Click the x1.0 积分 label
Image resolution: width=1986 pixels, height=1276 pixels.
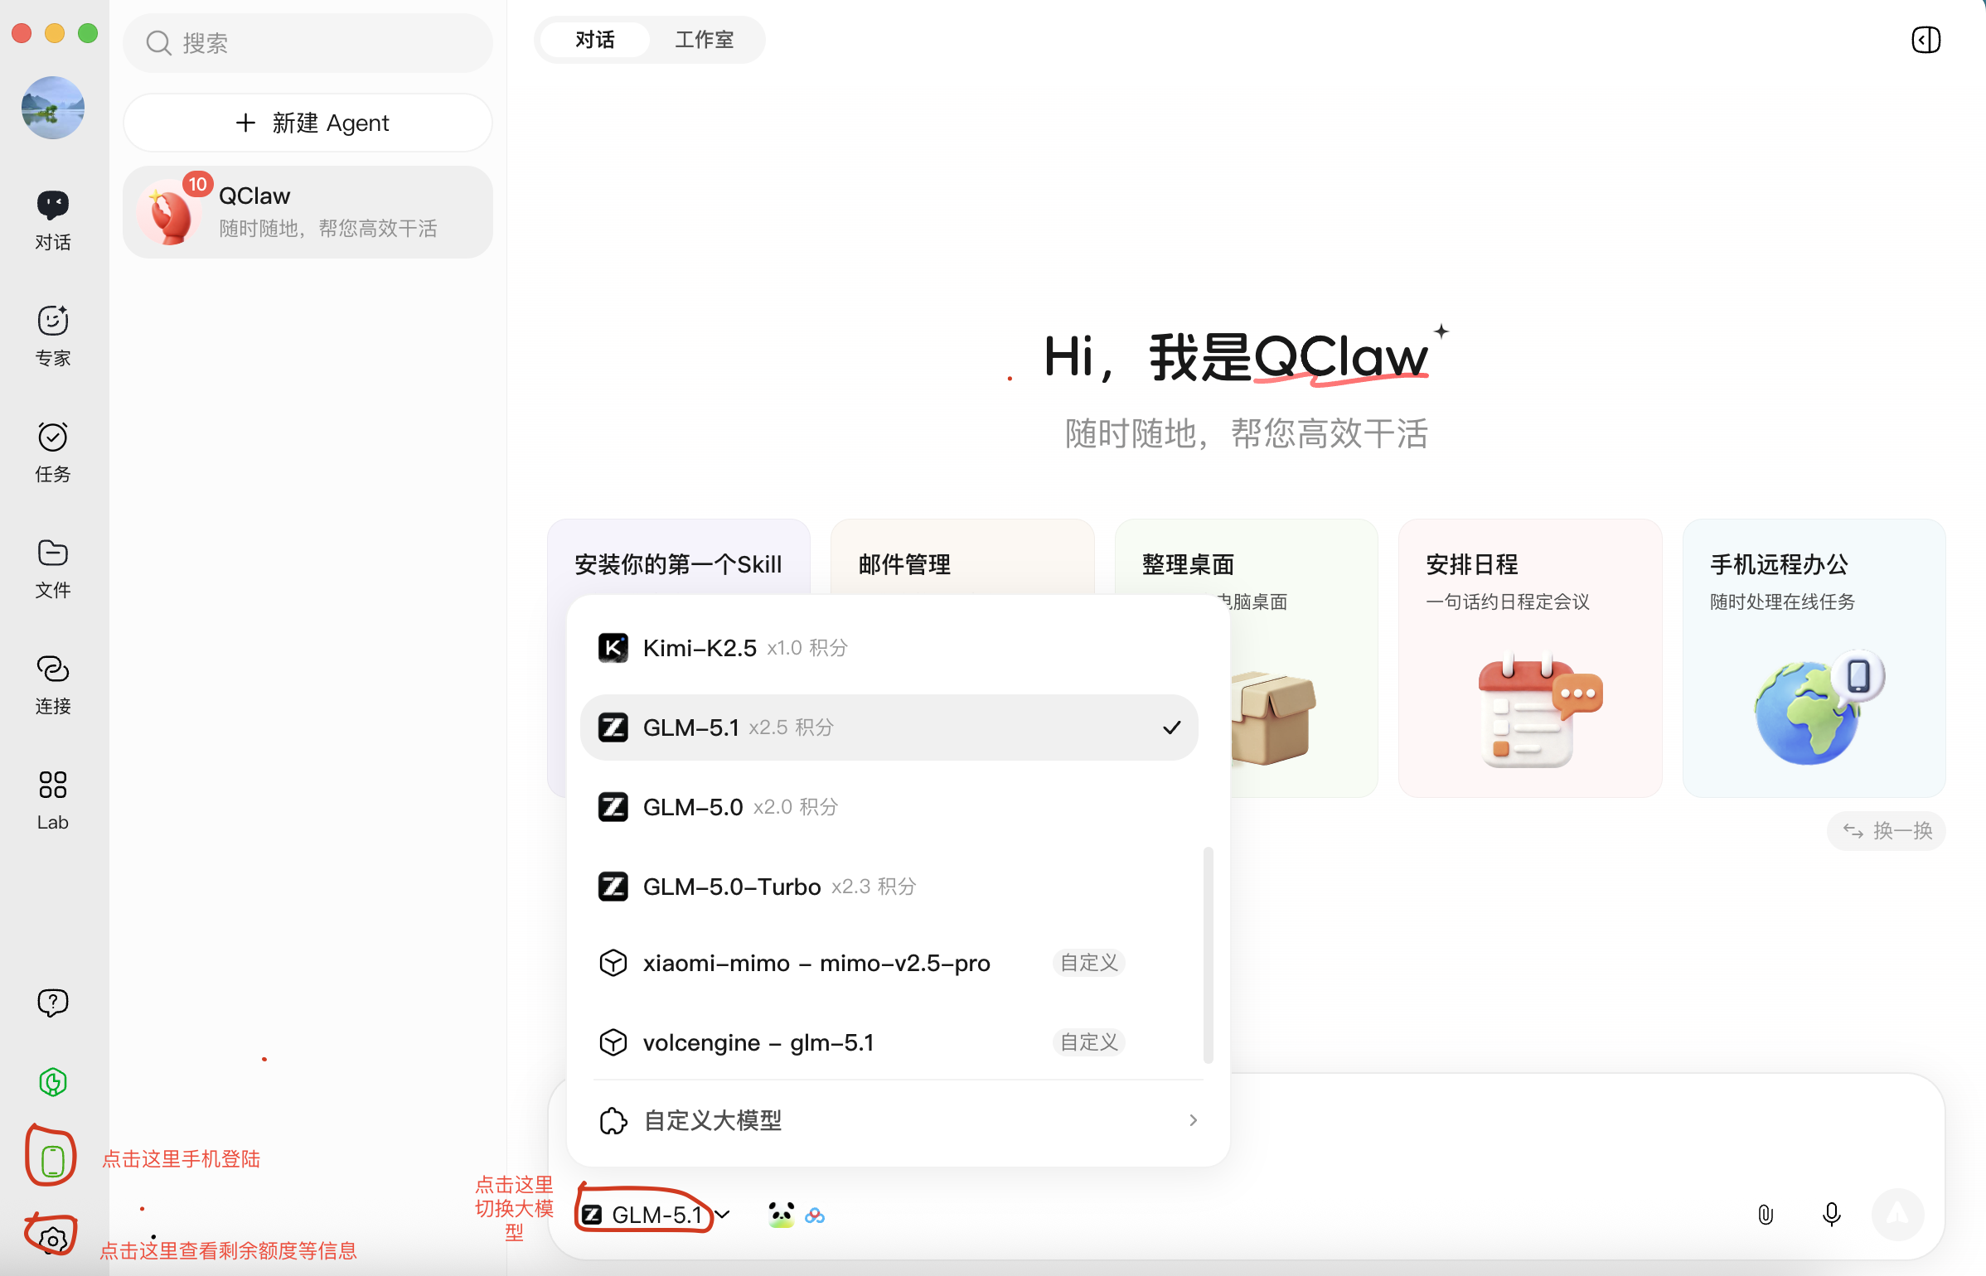(807, 648)
